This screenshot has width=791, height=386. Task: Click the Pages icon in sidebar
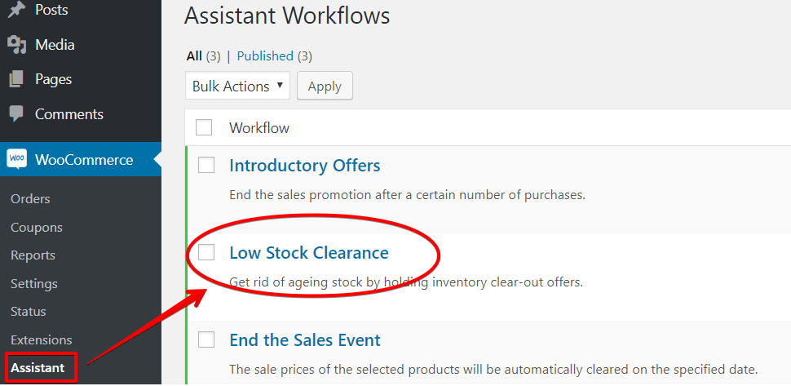click(x=16, y=79)
